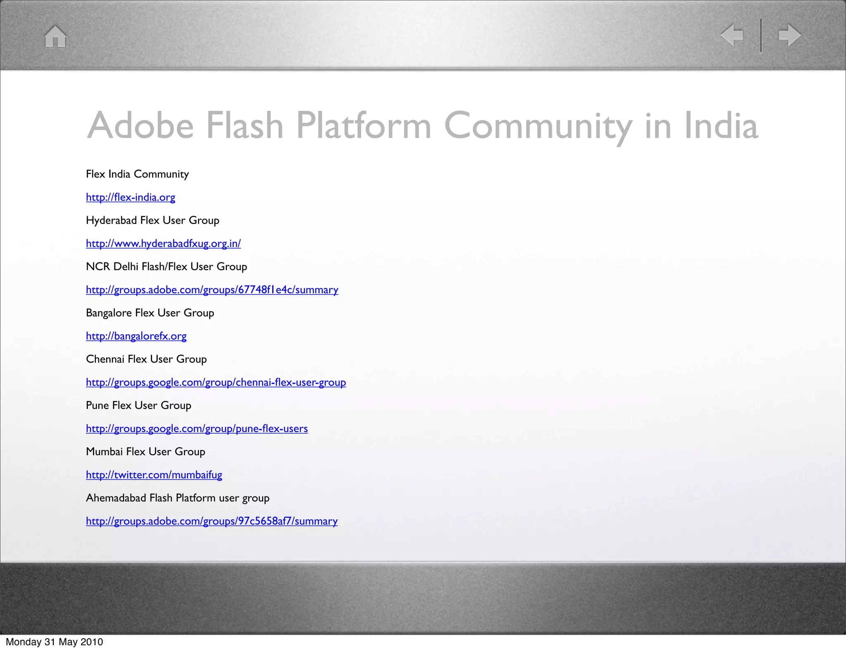846x651 pixels.
Task: Advance with the next slide arrow
Action: coord(790,35)
